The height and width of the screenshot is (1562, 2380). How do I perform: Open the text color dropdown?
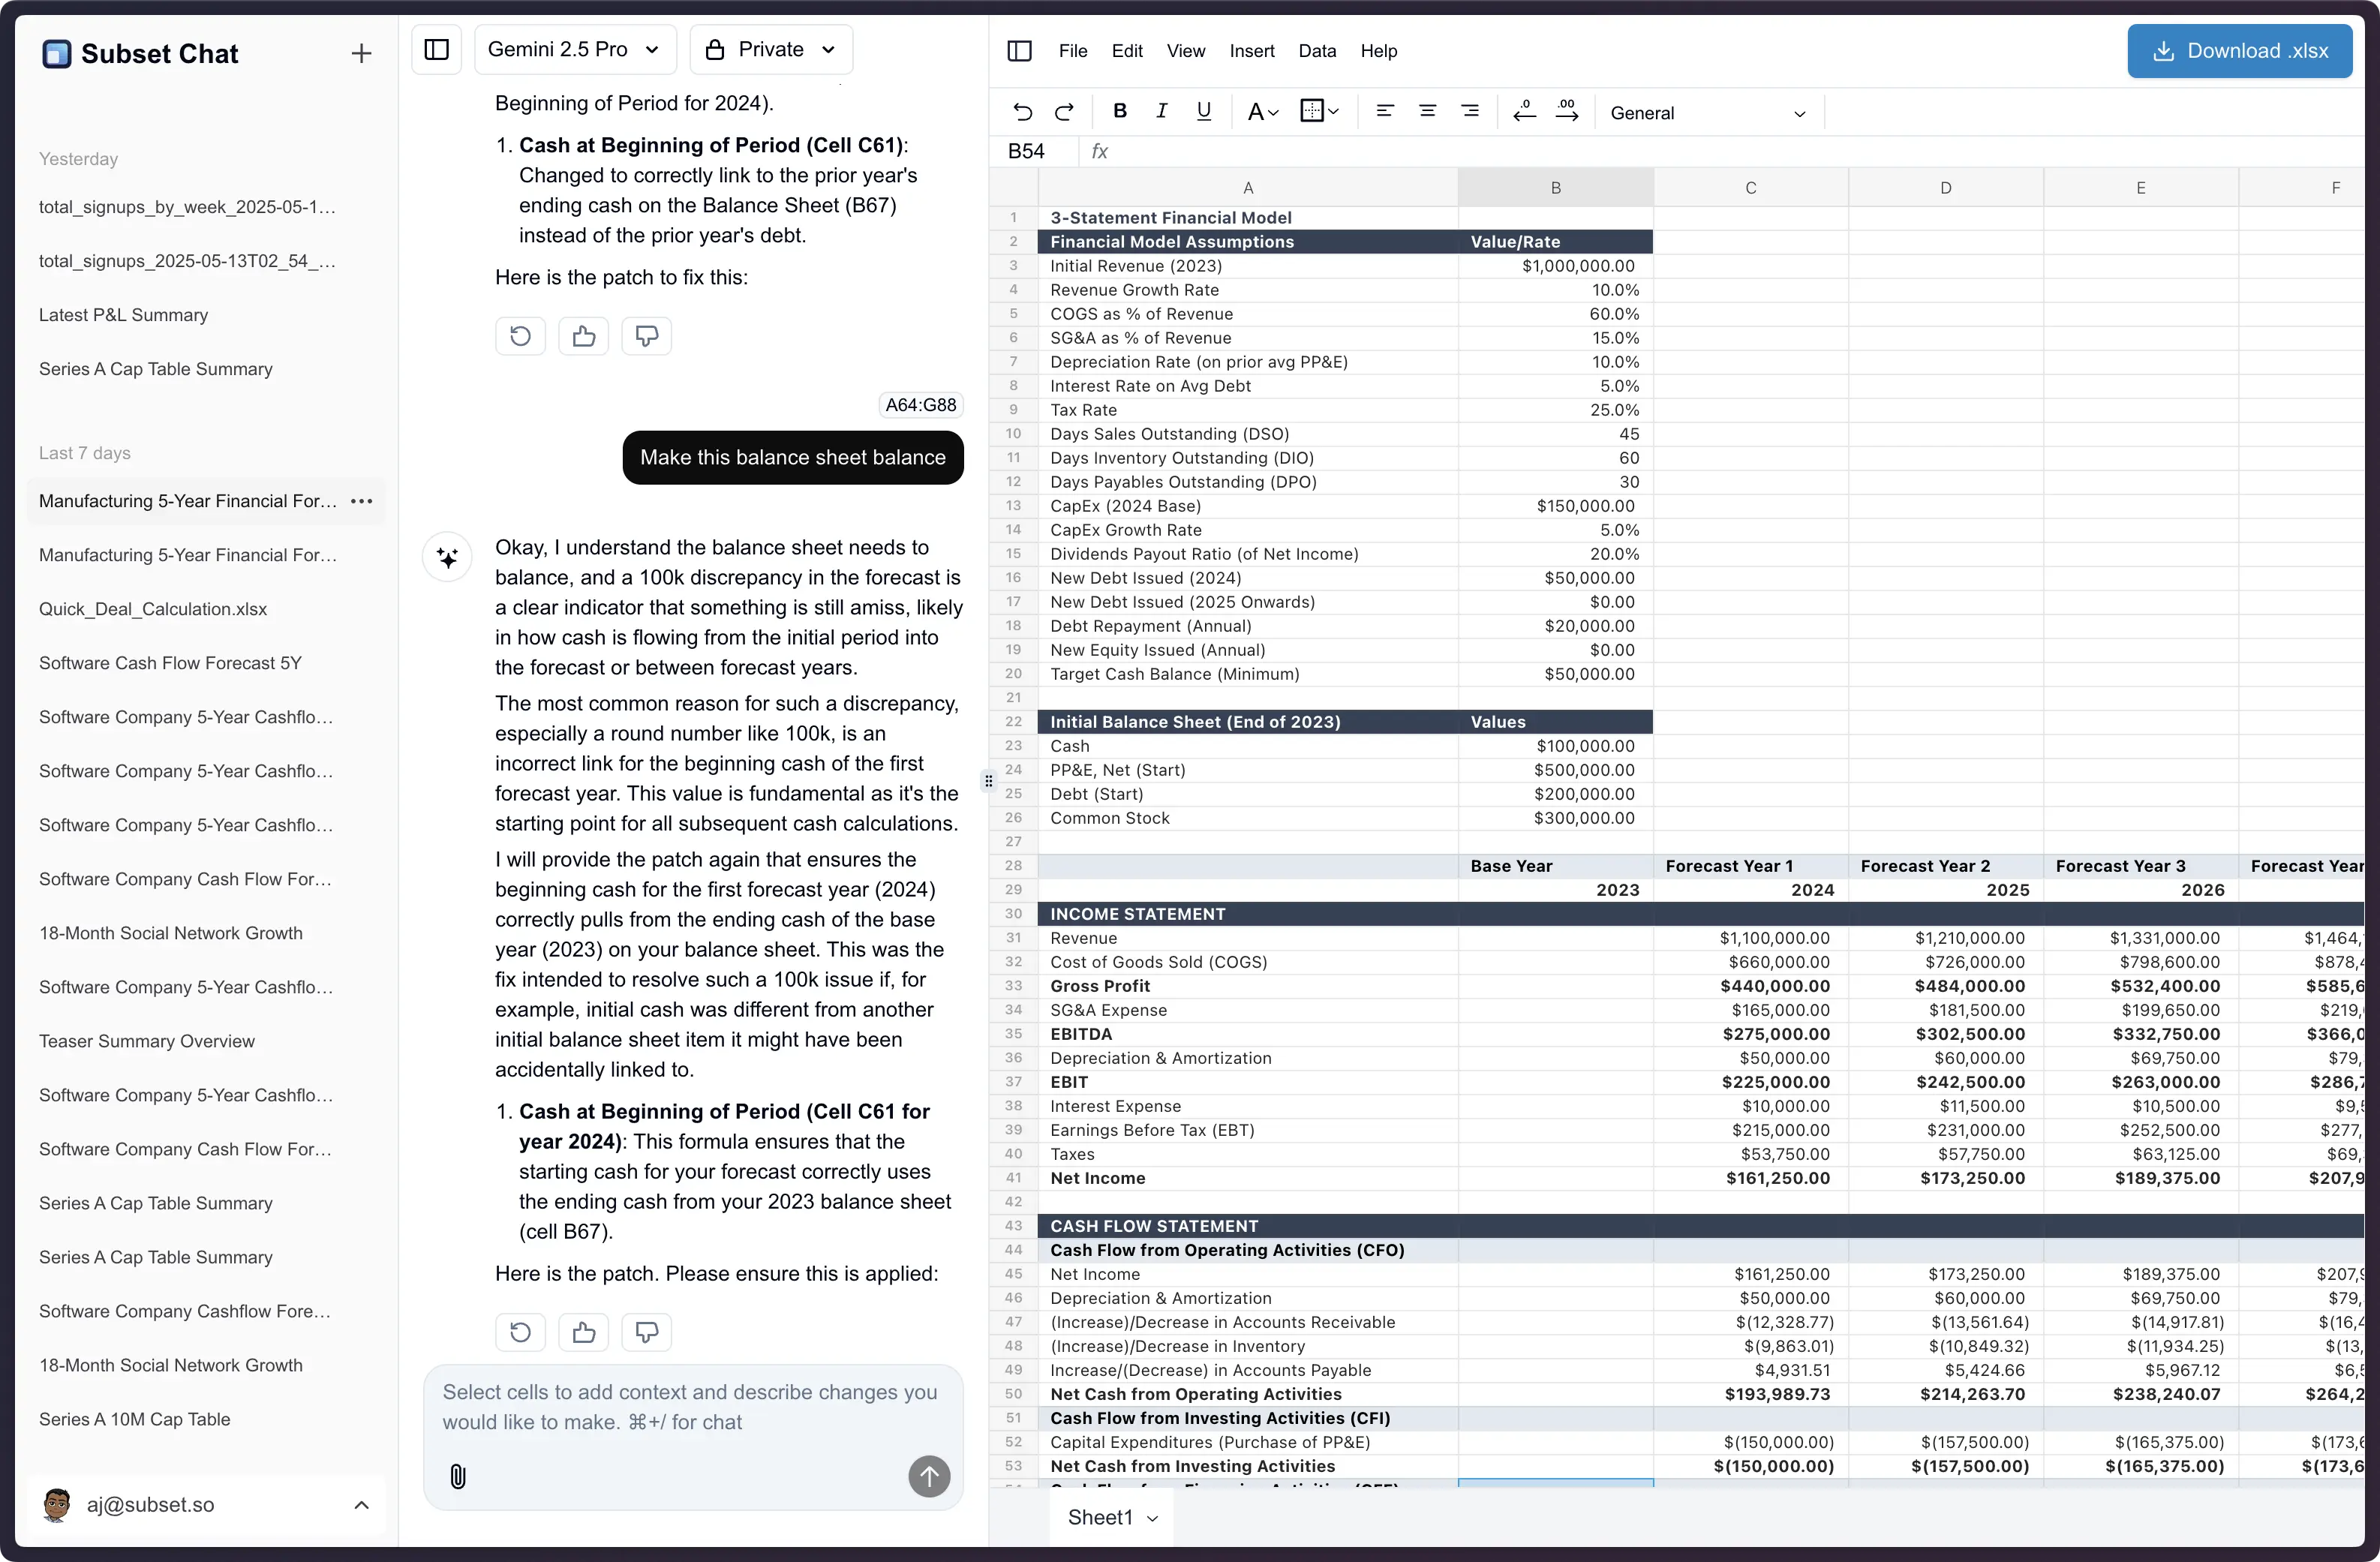[1262, 112]
